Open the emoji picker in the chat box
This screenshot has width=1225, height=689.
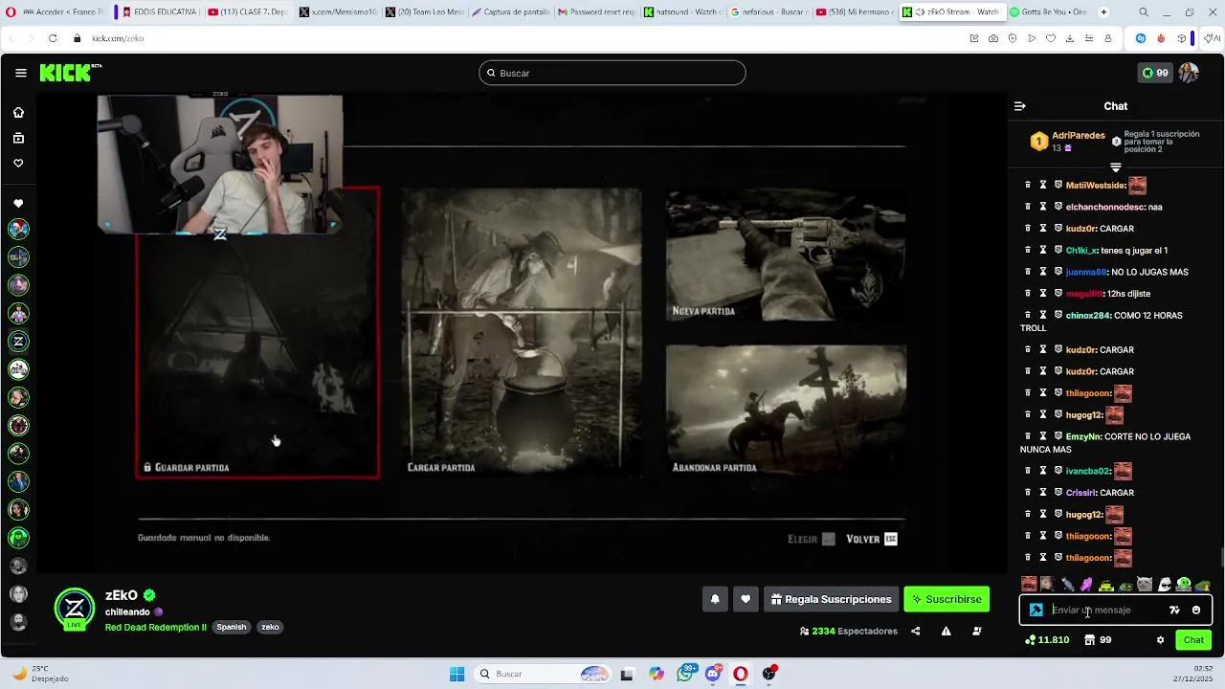(1196, 610)
